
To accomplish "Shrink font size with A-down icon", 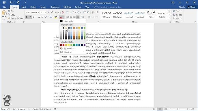I will click(x=52, y=12).
